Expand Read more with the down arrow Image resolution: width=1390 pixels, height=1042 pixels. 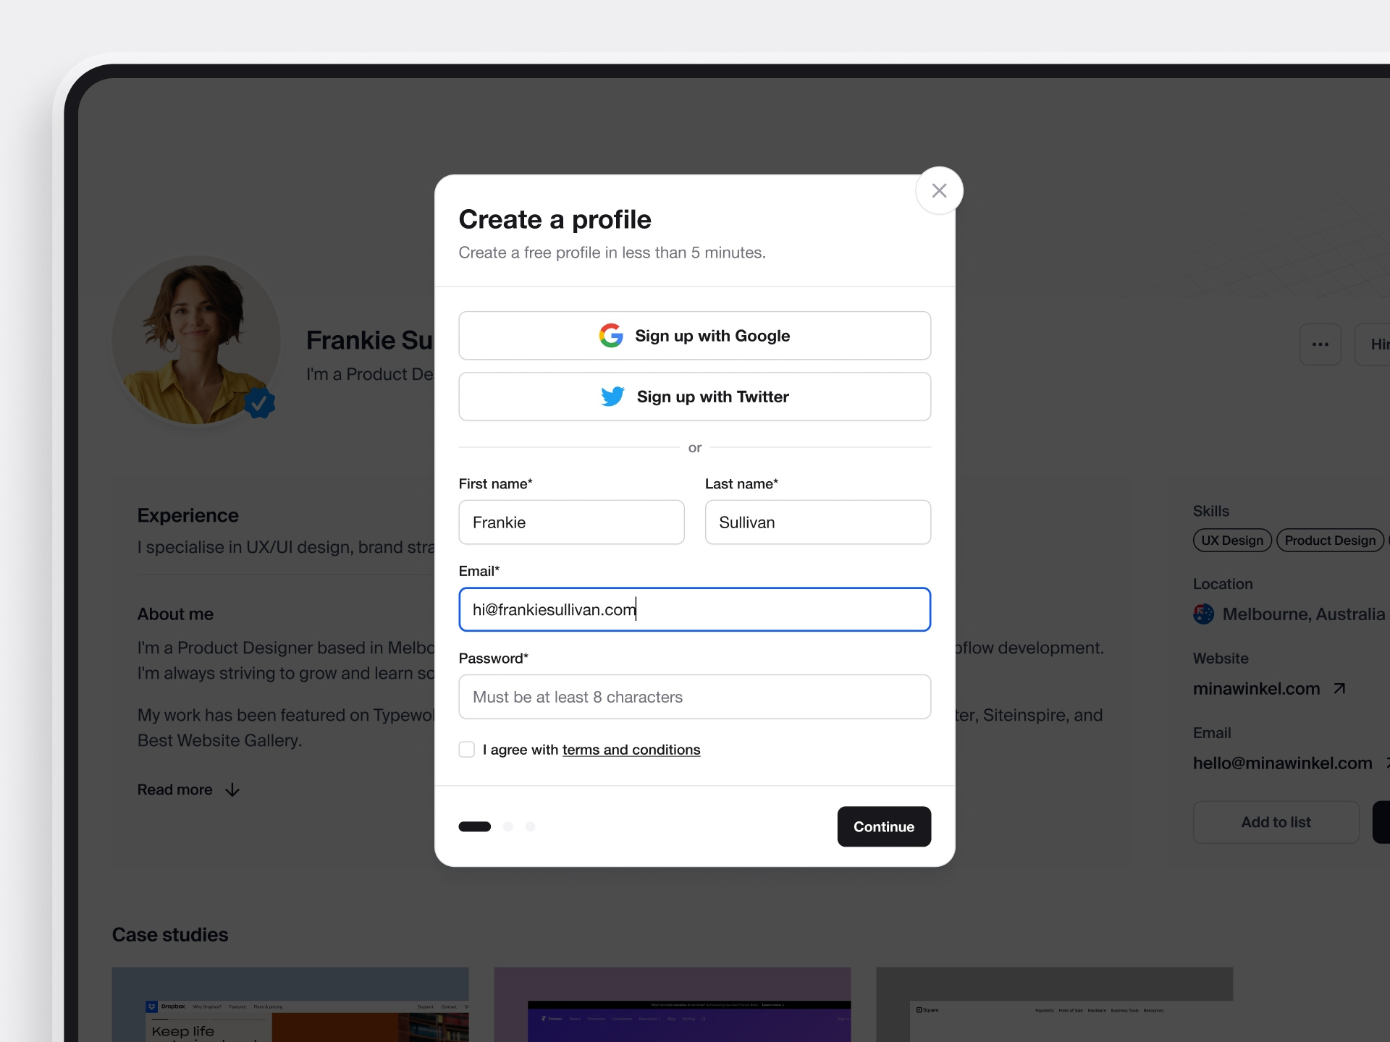[x=231, y=789]
